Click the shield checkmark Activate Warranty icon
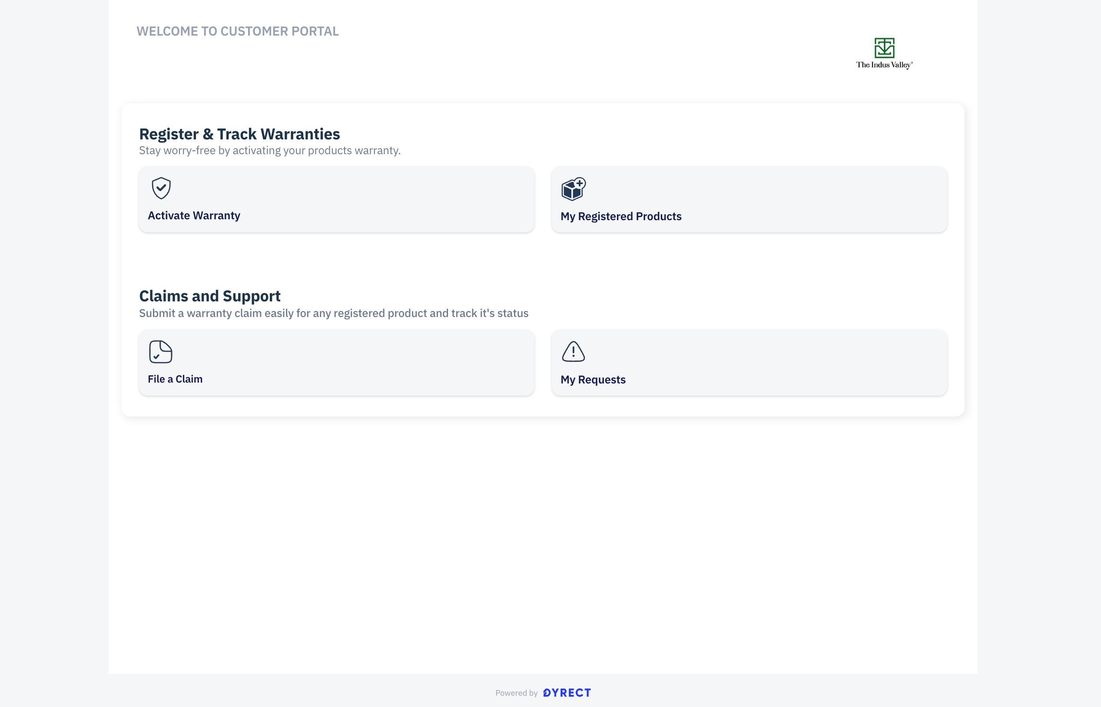 pos(161,188)
